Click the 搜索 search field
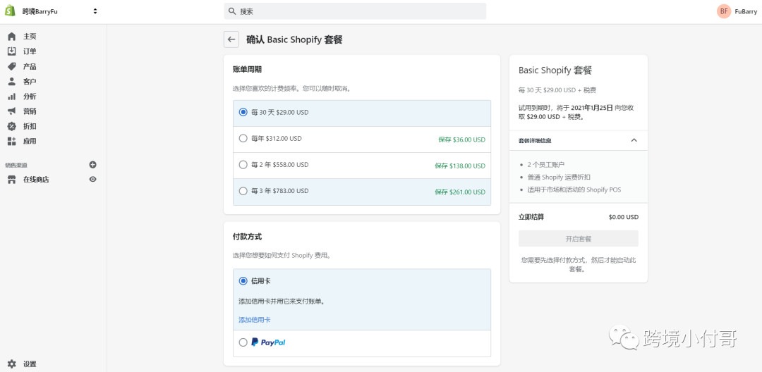This screenshot has width=762, height=372. point(355,11)
